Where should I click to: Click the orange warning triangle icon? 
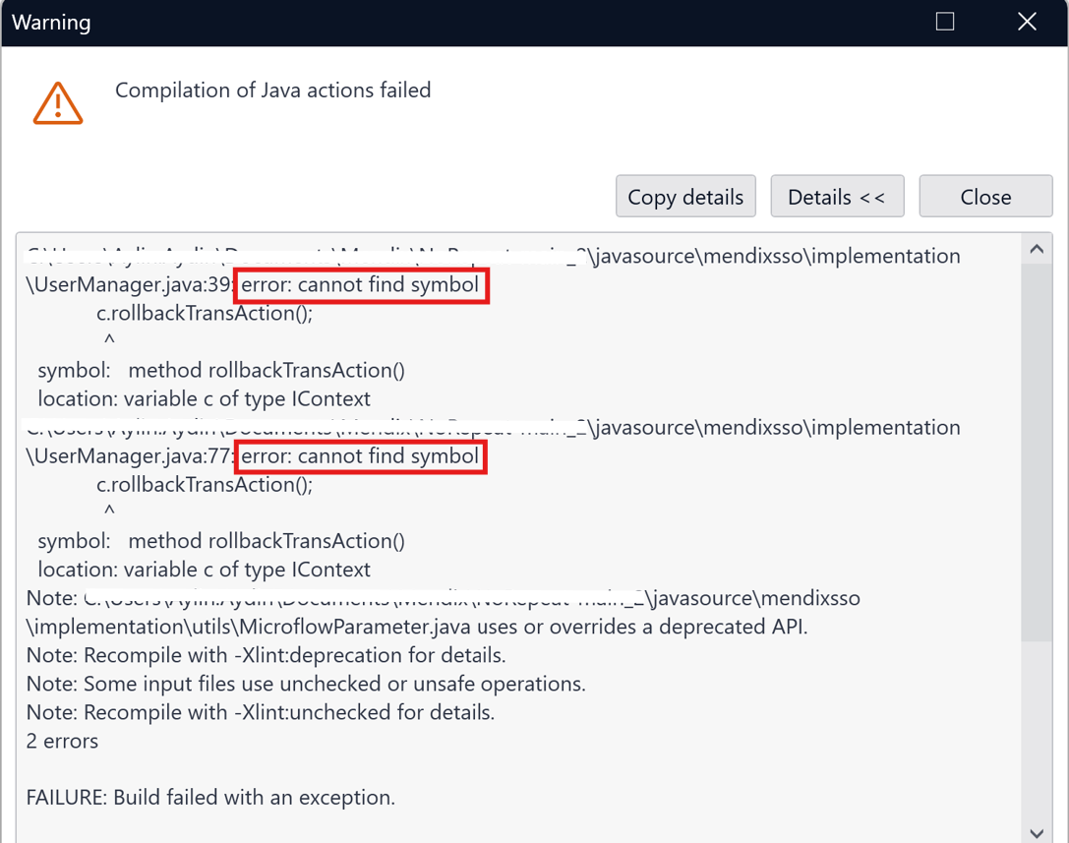click(x=58, y=103)
